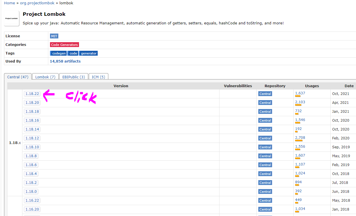Open 894 usages link
This screenshot has height=216, width=356.
[298, 182]
